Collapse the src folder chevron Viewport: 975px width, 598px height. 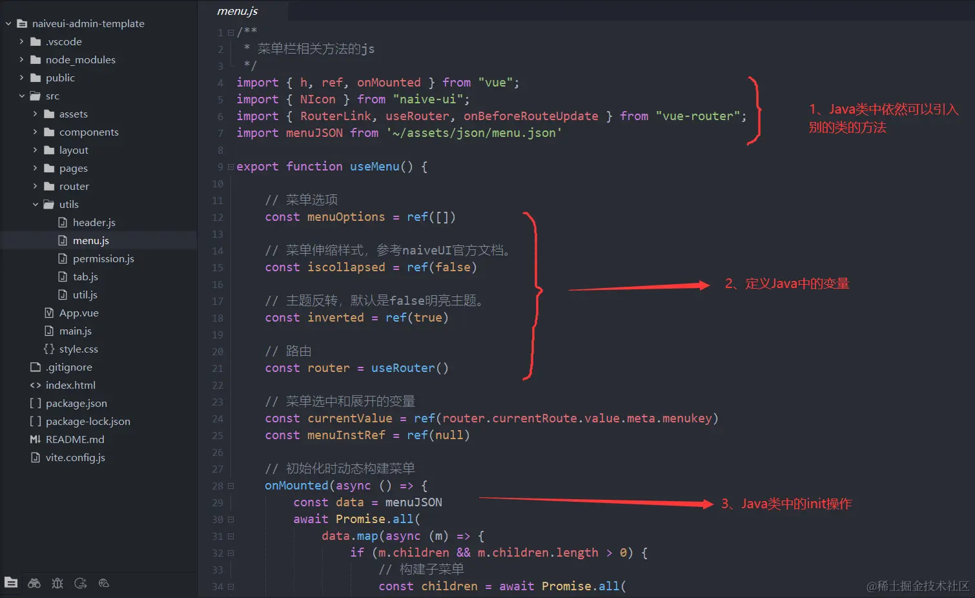pos(22,96)
